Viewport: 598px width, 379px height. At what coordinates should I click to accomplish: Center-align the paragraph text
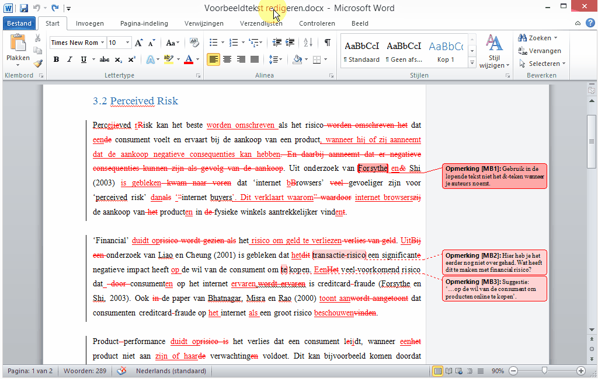[x=227, y=59]
